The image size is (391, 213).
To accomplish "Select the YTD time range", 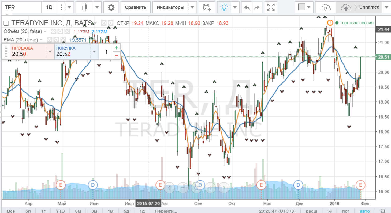I will point(60,211).
